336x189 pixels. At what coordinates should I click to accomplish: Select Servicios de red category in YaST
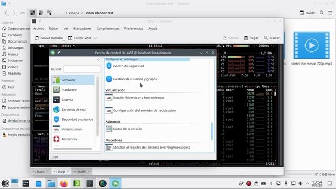73,110
